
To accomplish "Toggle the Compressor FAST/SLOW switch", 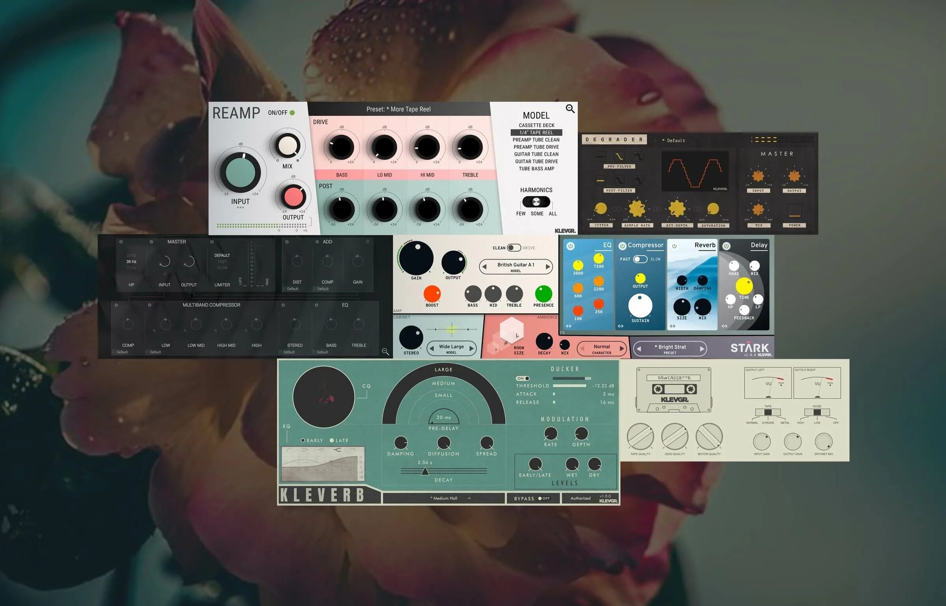I will click(x=640, y=259).
